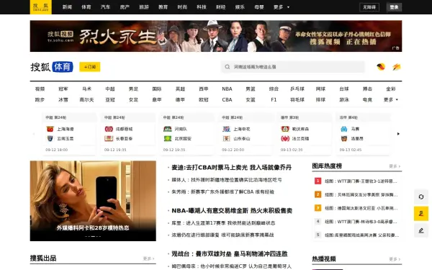Screen dimensions: 432x270
Task: Select CBA category tab
Action: click(227, 100)
